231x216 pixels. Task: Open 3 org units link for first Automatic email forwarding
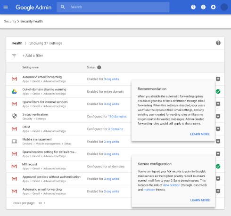click(x=111, y=79)
